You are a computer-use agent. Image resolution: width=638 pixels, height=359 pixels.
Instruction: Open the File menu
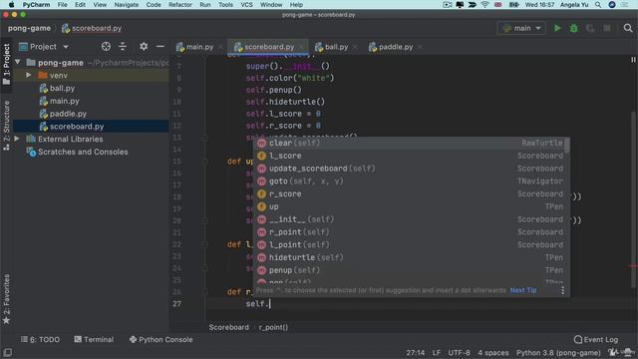pos(62,5)
